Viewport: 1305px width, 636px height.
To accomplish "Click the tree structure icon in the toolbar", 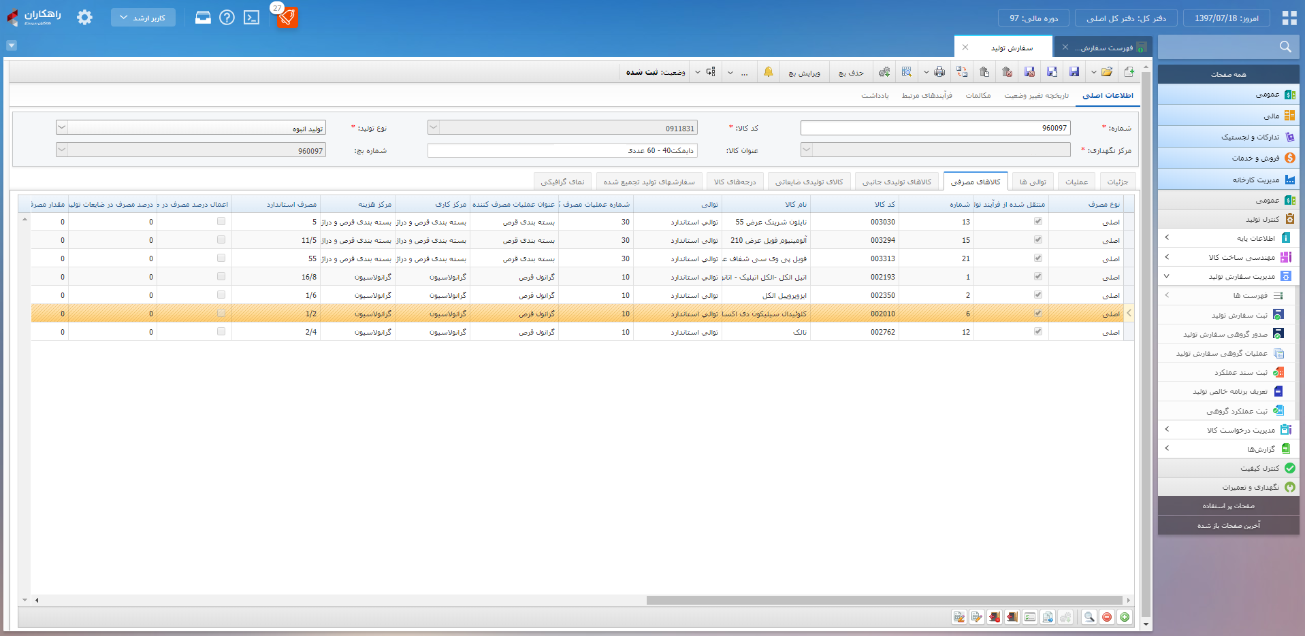I will (711, 72).
